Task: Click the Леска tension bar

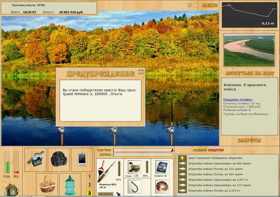Action: coord(143,155)
